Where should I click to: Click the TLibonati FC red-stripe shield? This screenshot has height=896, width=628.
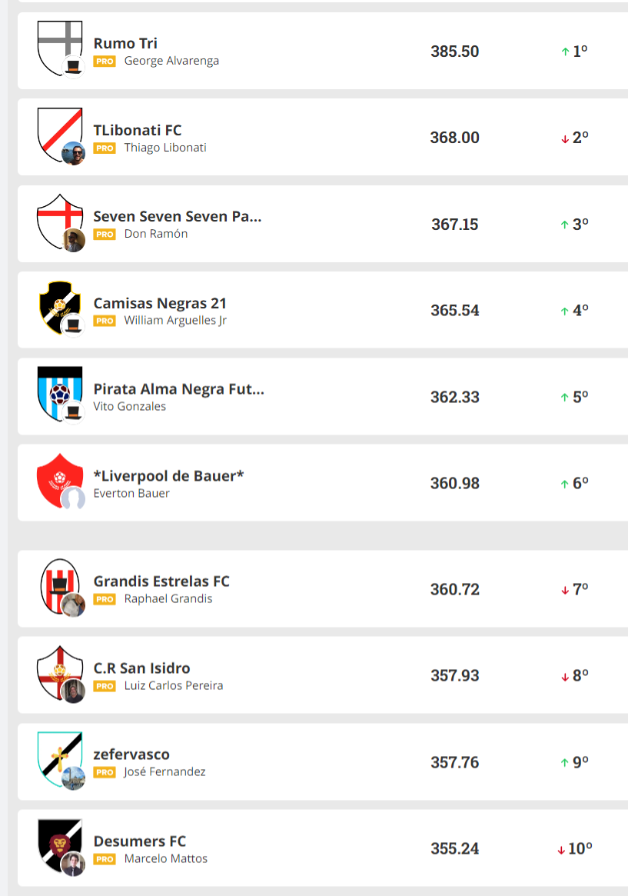(x=58, y=132)
